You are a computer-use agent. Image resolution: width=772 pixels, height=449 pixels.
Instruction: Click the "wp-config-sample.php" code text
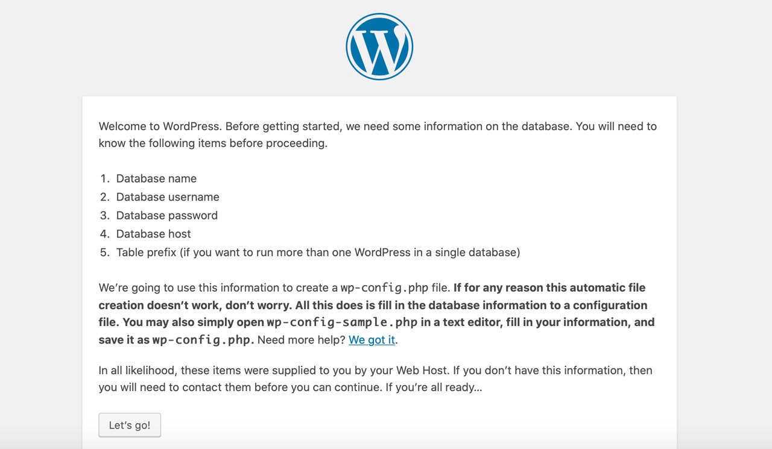(342, 322)
